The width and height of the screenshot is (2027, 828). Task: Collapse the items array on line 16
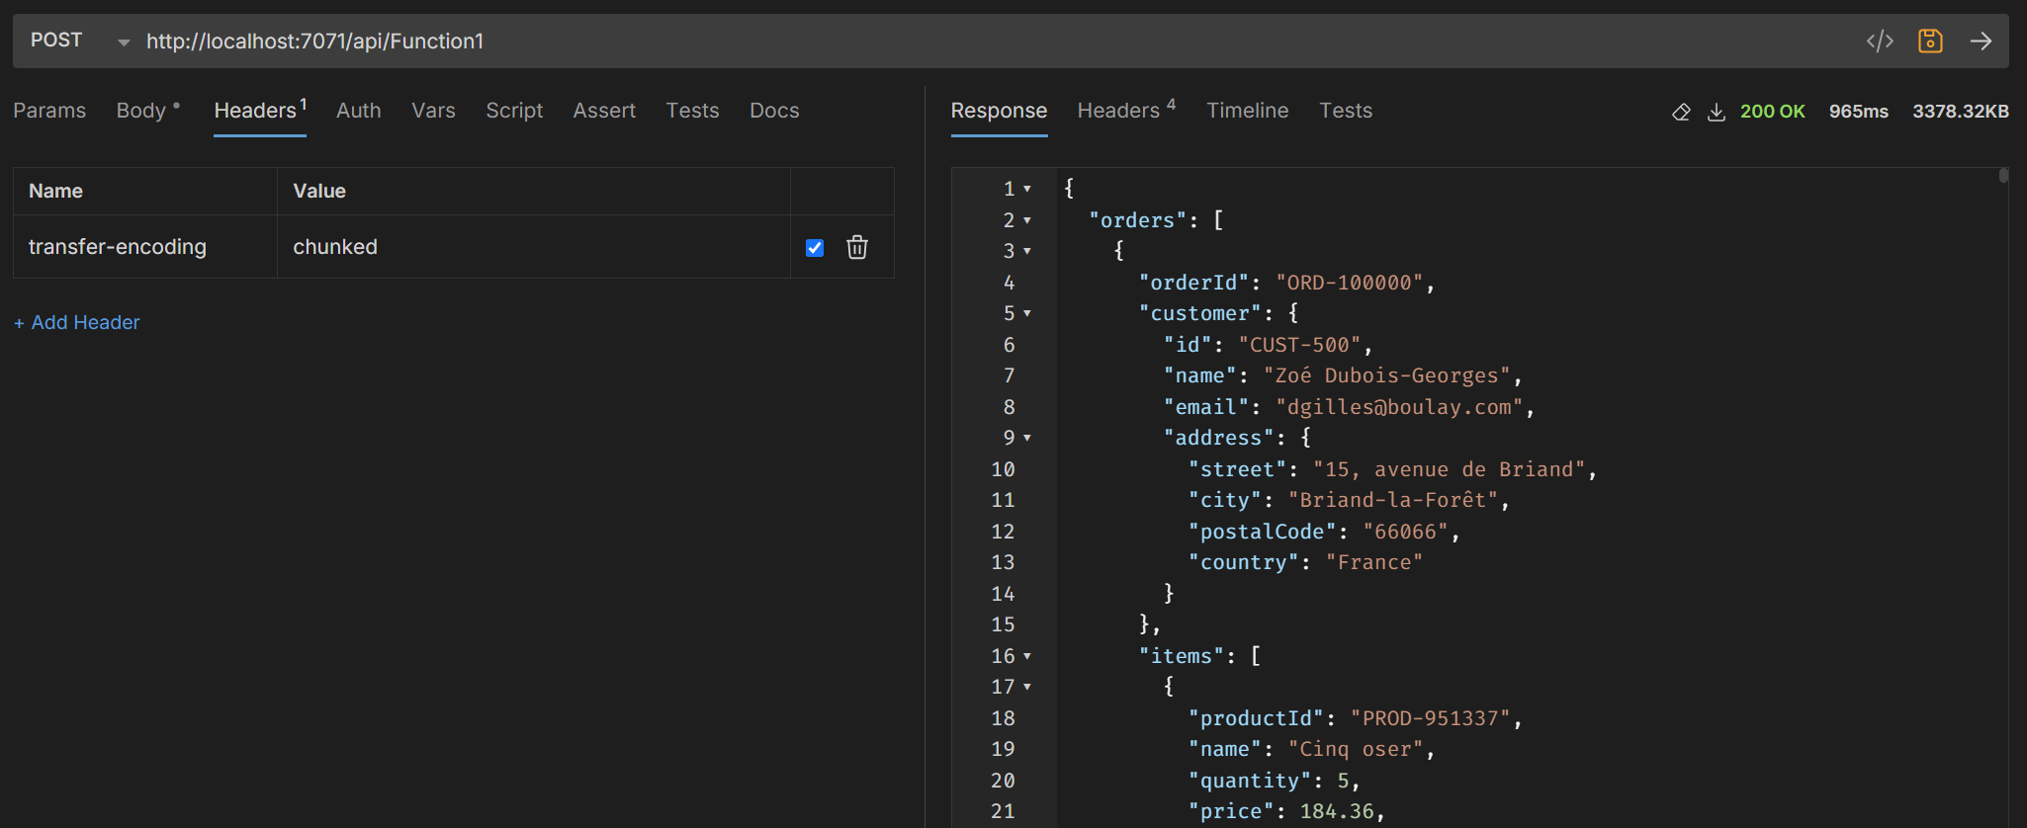pyautogui.click(x=1027, y=656)
